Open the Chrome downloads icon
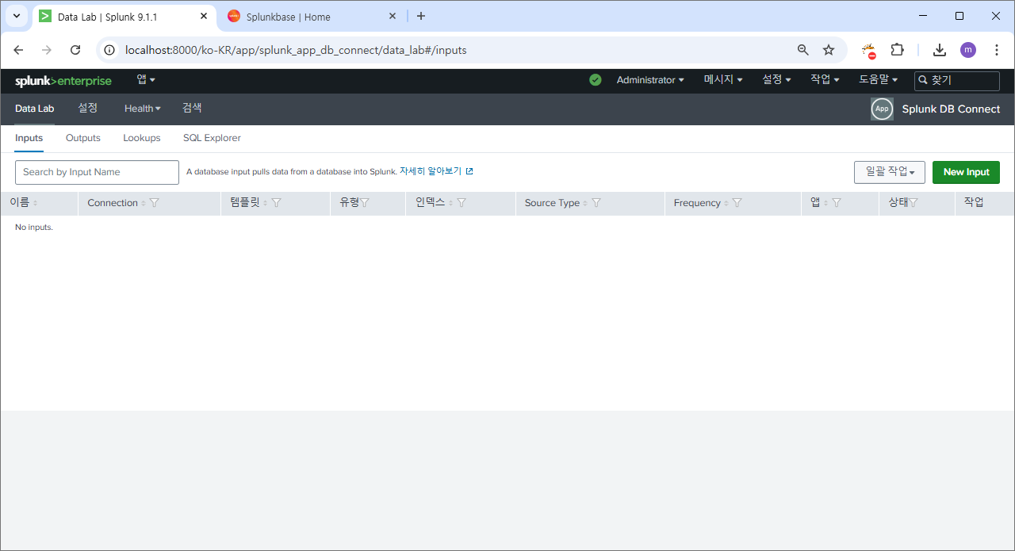 point(940,50)
